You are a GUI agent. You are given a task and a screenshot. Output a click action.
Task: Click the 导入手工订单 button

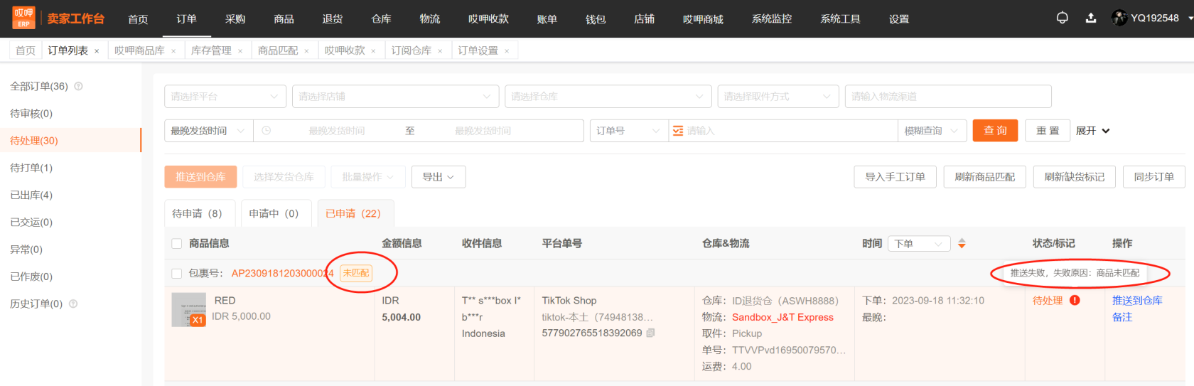point(895,177)
